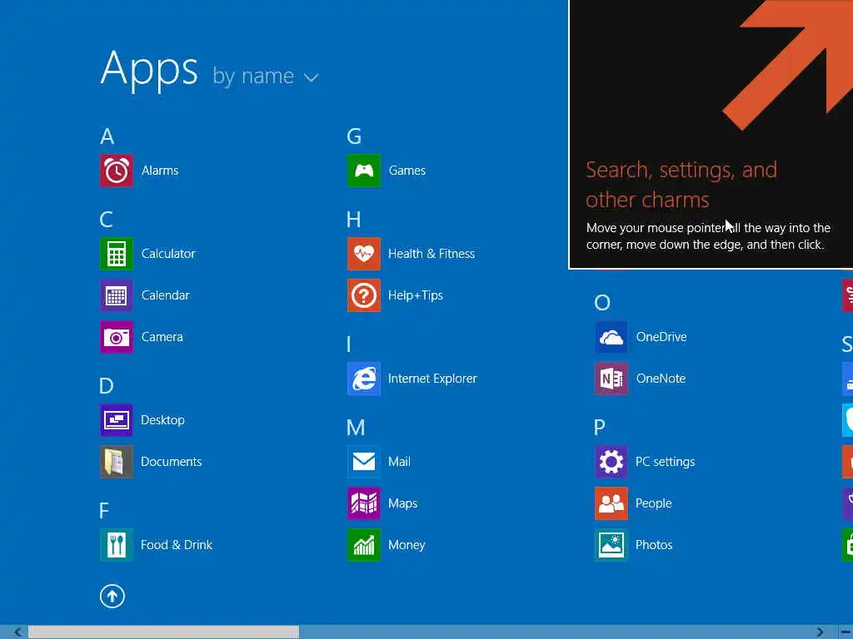Viewport: 853px width, 639px height.
Task: Open the Alarms app icon
Action: point(117,171)
